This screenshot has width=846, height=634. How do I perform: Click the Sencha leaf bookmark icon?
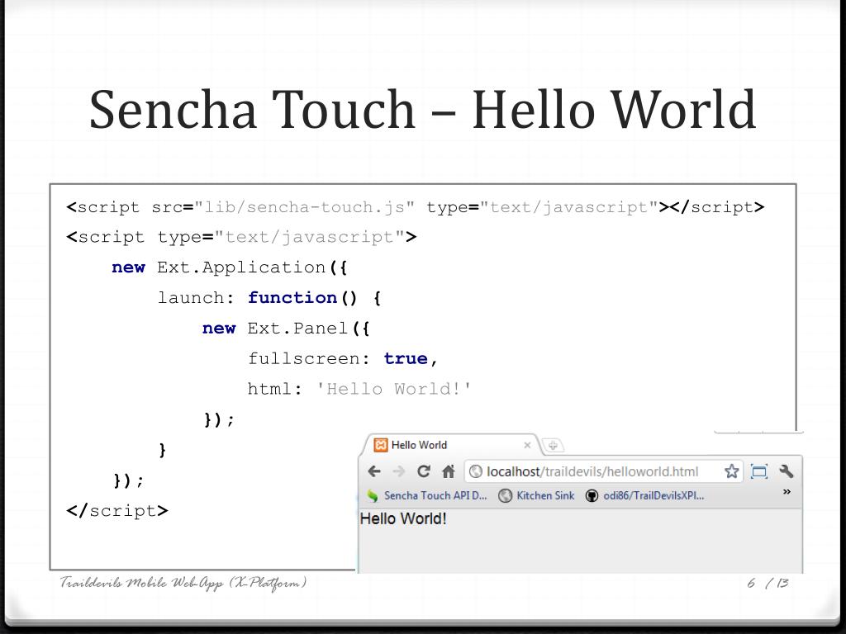pos(372,495)
